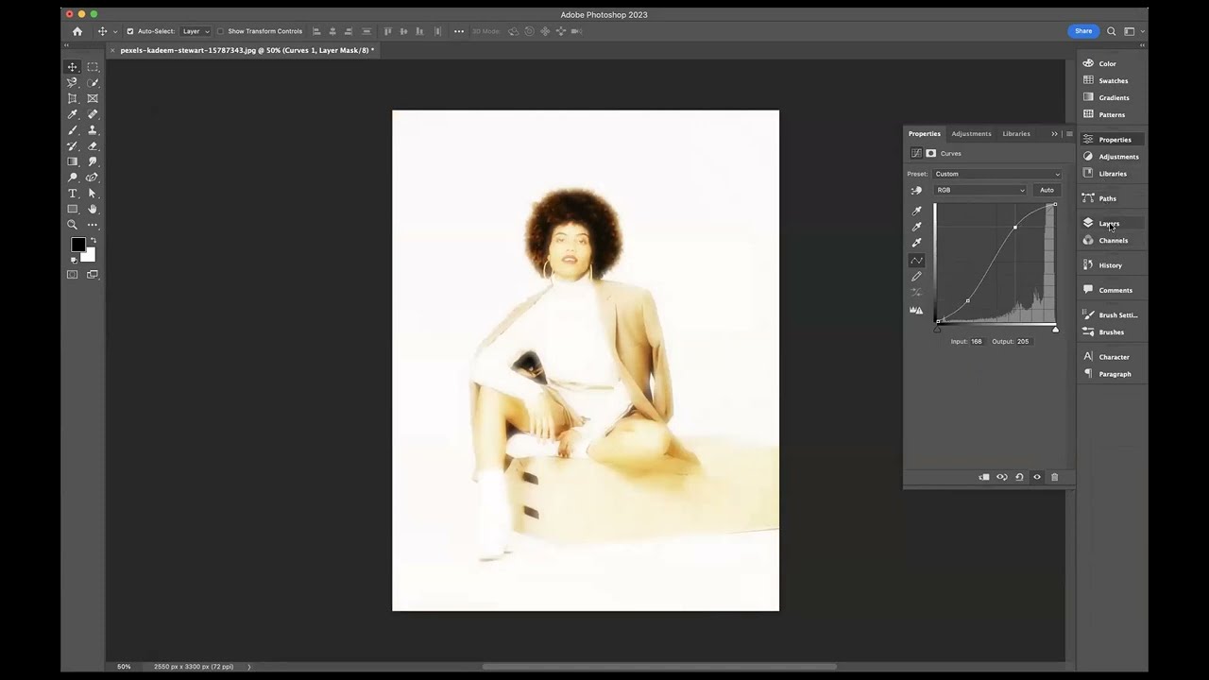Image resolution: width=1209 pixels, height=680 pixels.
Task: Select the Brush tool
Action: pyautogui.click(x=72, y=130)
